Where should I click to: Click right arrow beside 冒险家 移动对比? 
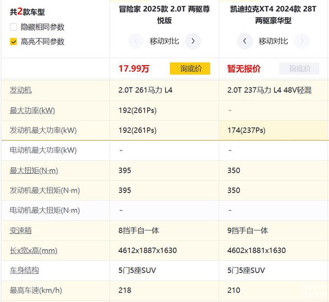pyautogui.click(x=193, y=41)
